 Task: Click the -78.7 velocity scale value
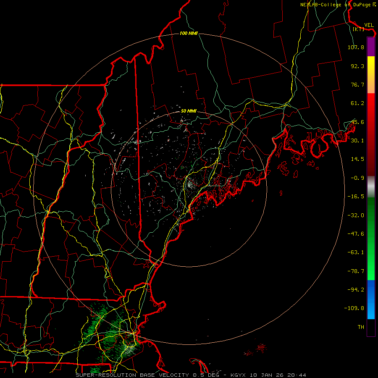[356, 271]
